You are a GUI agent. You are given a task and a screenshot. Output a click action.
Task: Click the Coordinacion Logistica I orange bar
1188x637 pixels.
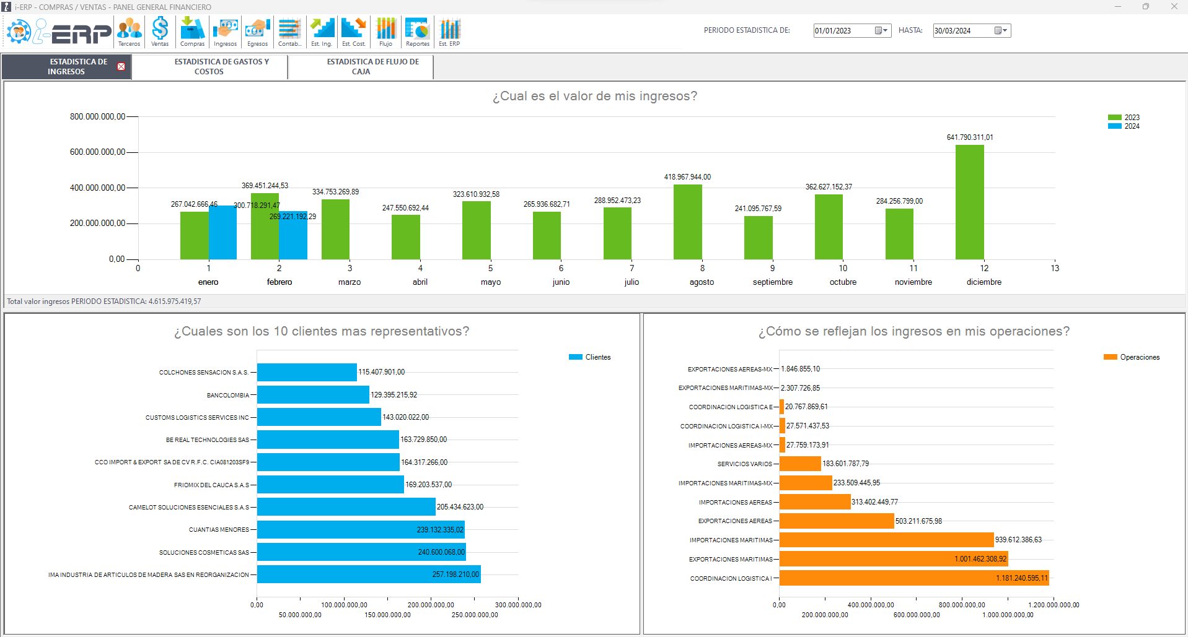point(913,578)
